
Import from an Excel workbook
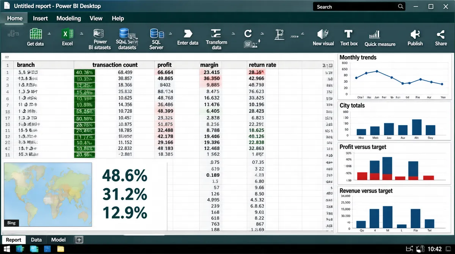[x=67, y=38]
